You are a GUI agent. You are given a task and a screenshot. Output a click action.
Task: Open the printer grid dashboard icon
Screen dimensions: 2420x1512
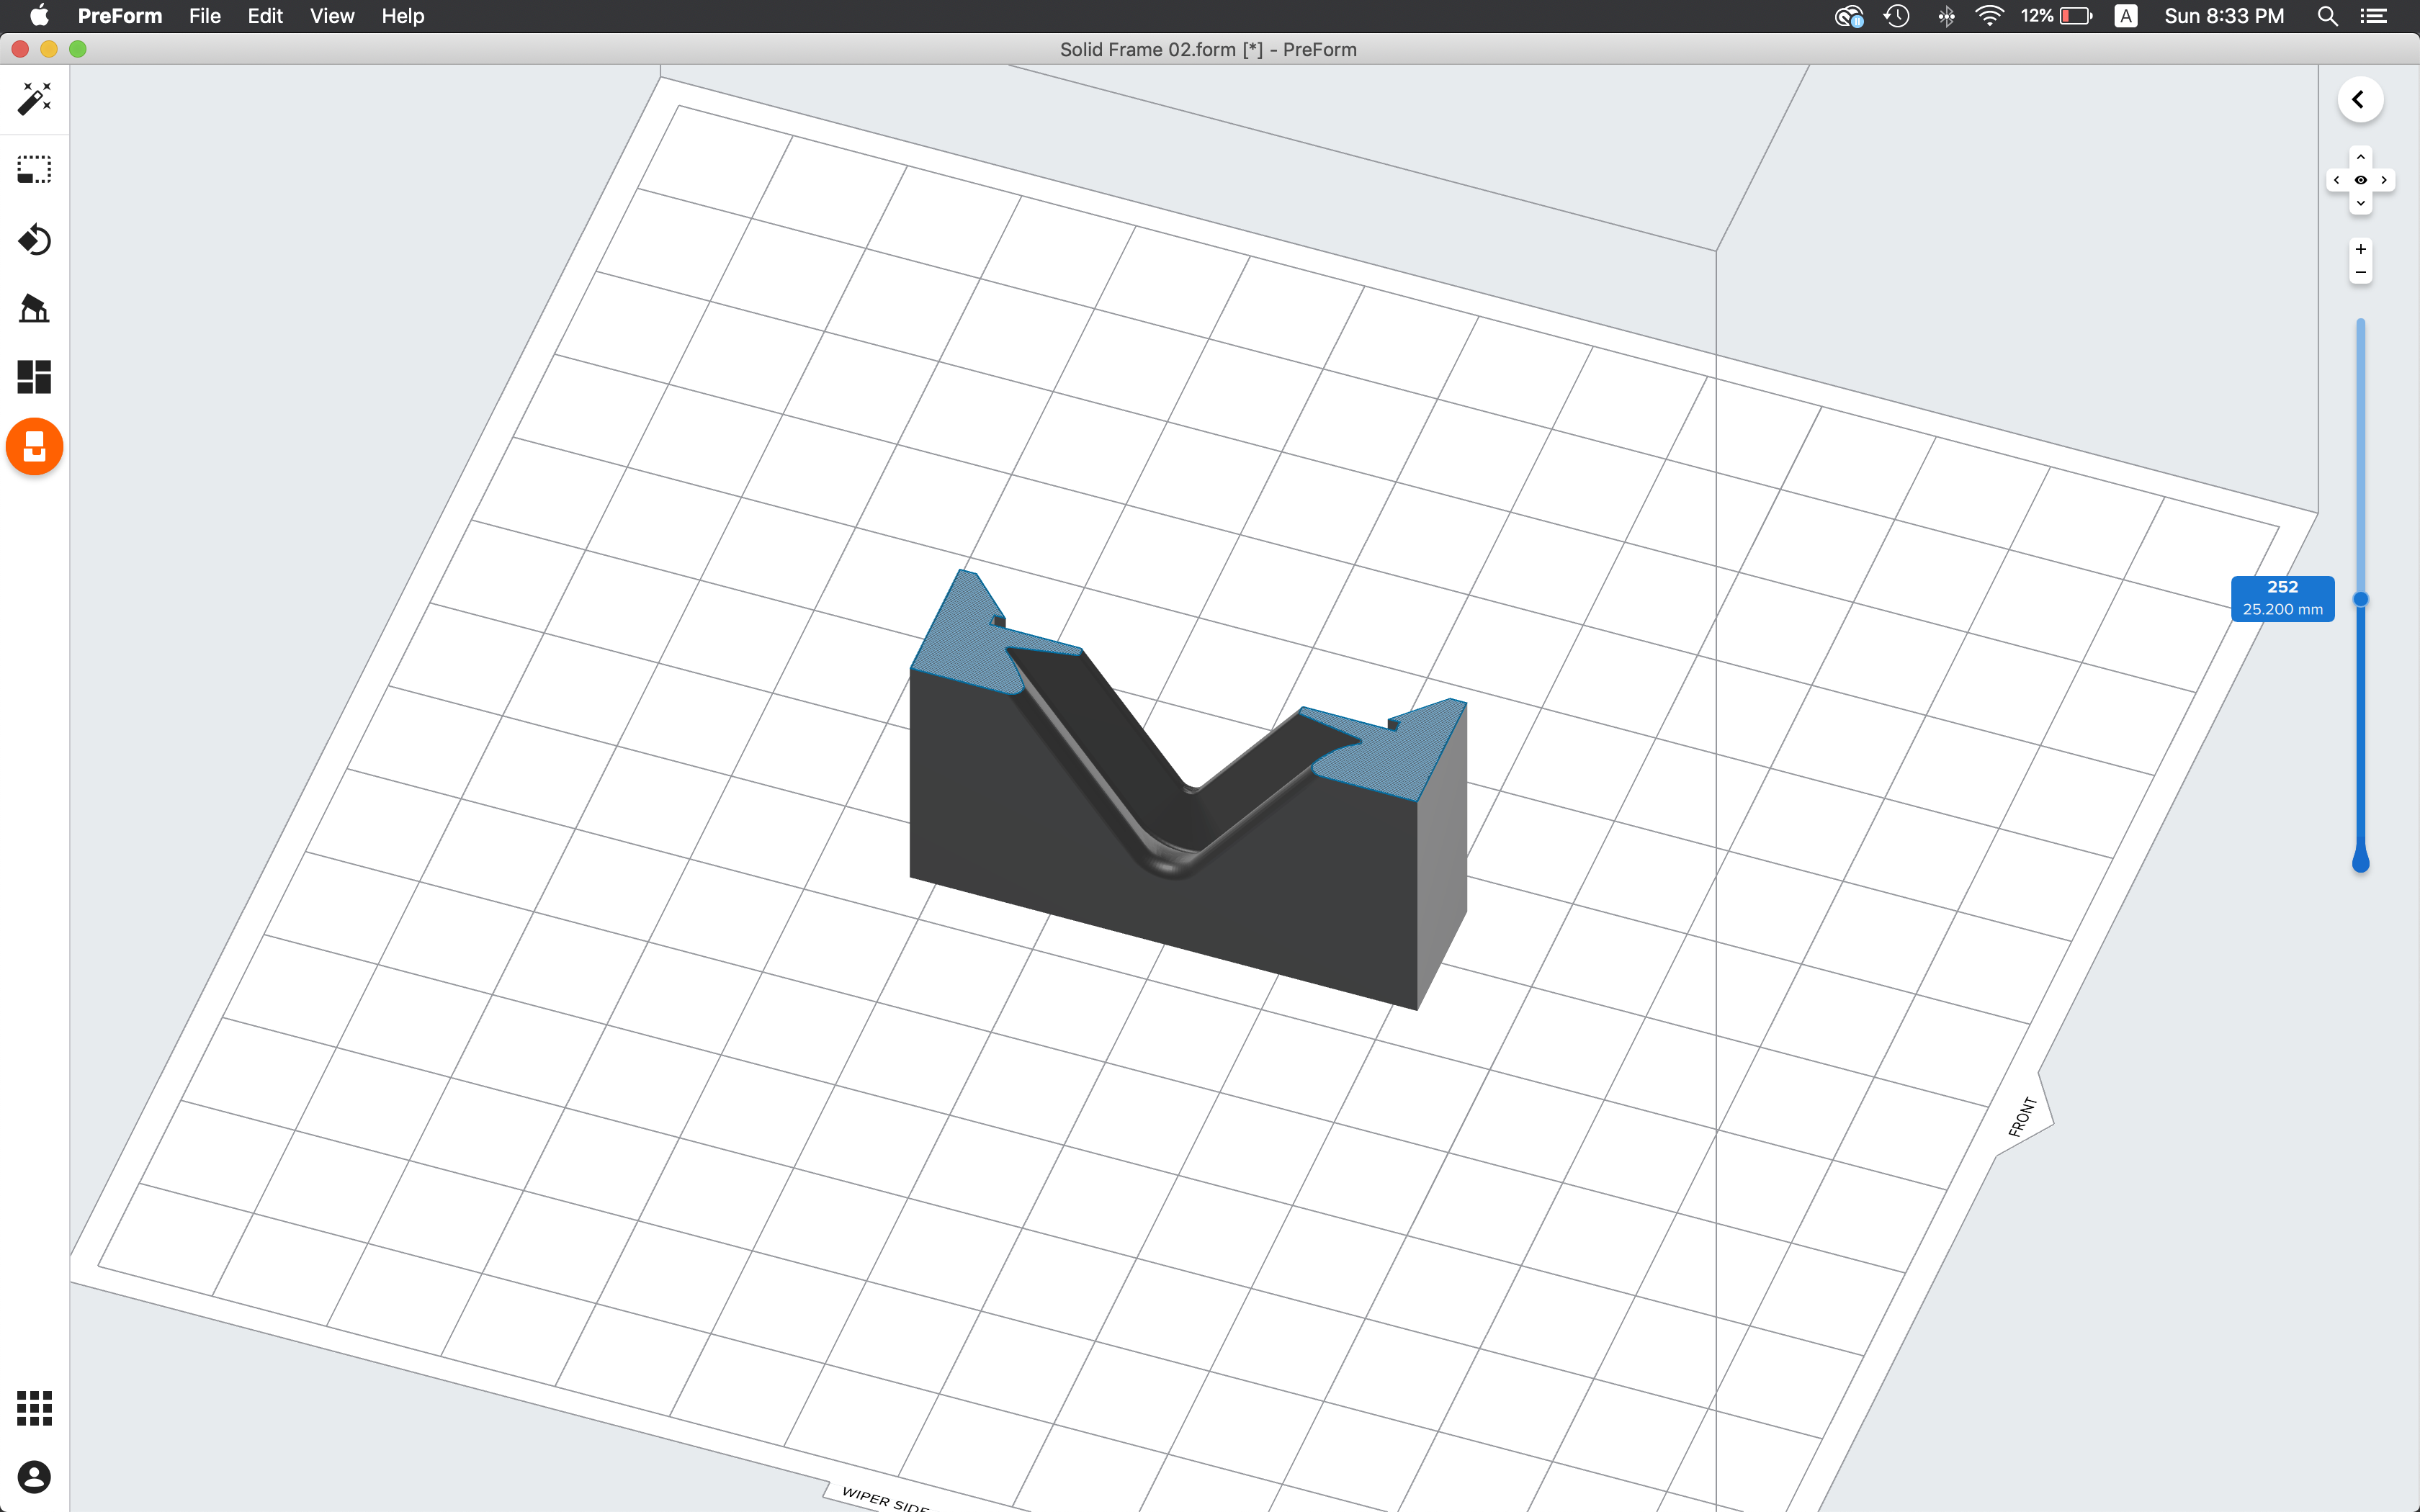coord(34,1407)
